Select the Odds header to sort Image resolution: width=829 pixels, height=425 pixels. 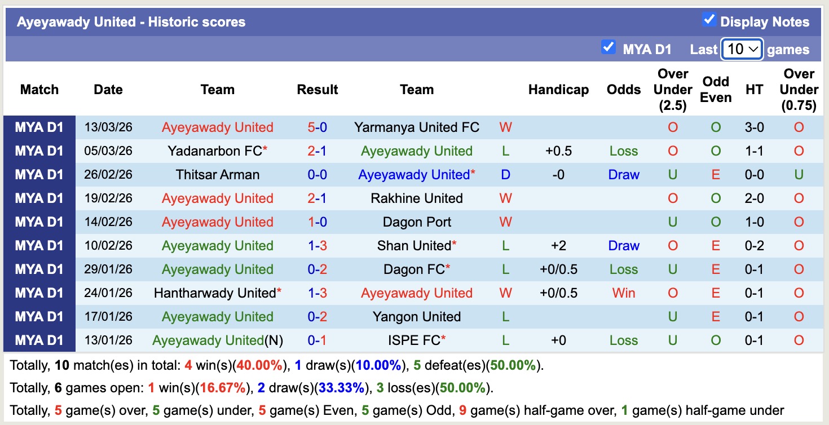click(x=624, y=89)
